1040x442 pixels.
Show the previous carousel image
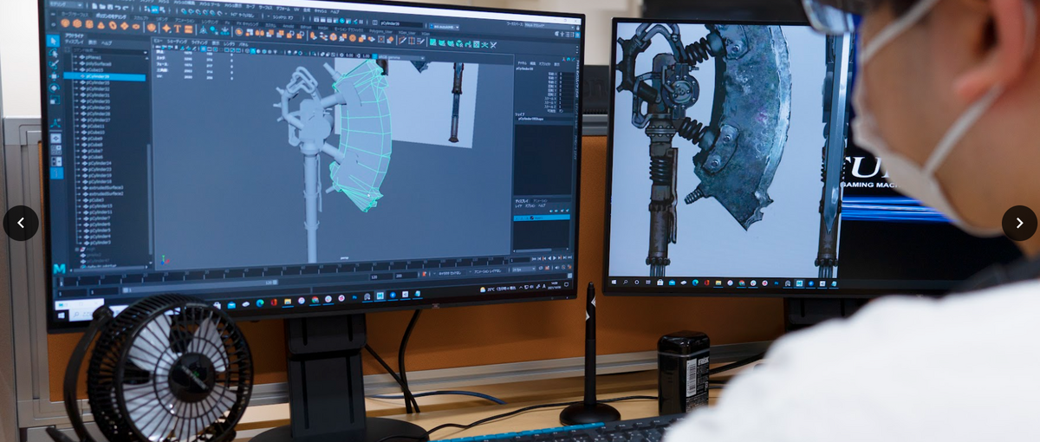pos(21,223)
